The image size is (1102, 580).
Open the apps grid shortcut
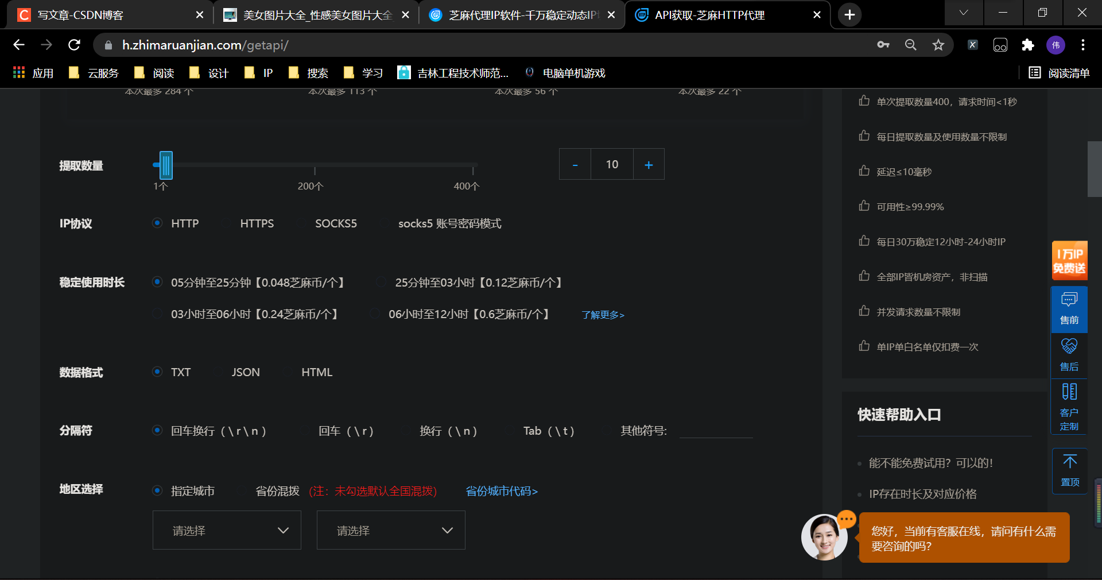[33, 73]
